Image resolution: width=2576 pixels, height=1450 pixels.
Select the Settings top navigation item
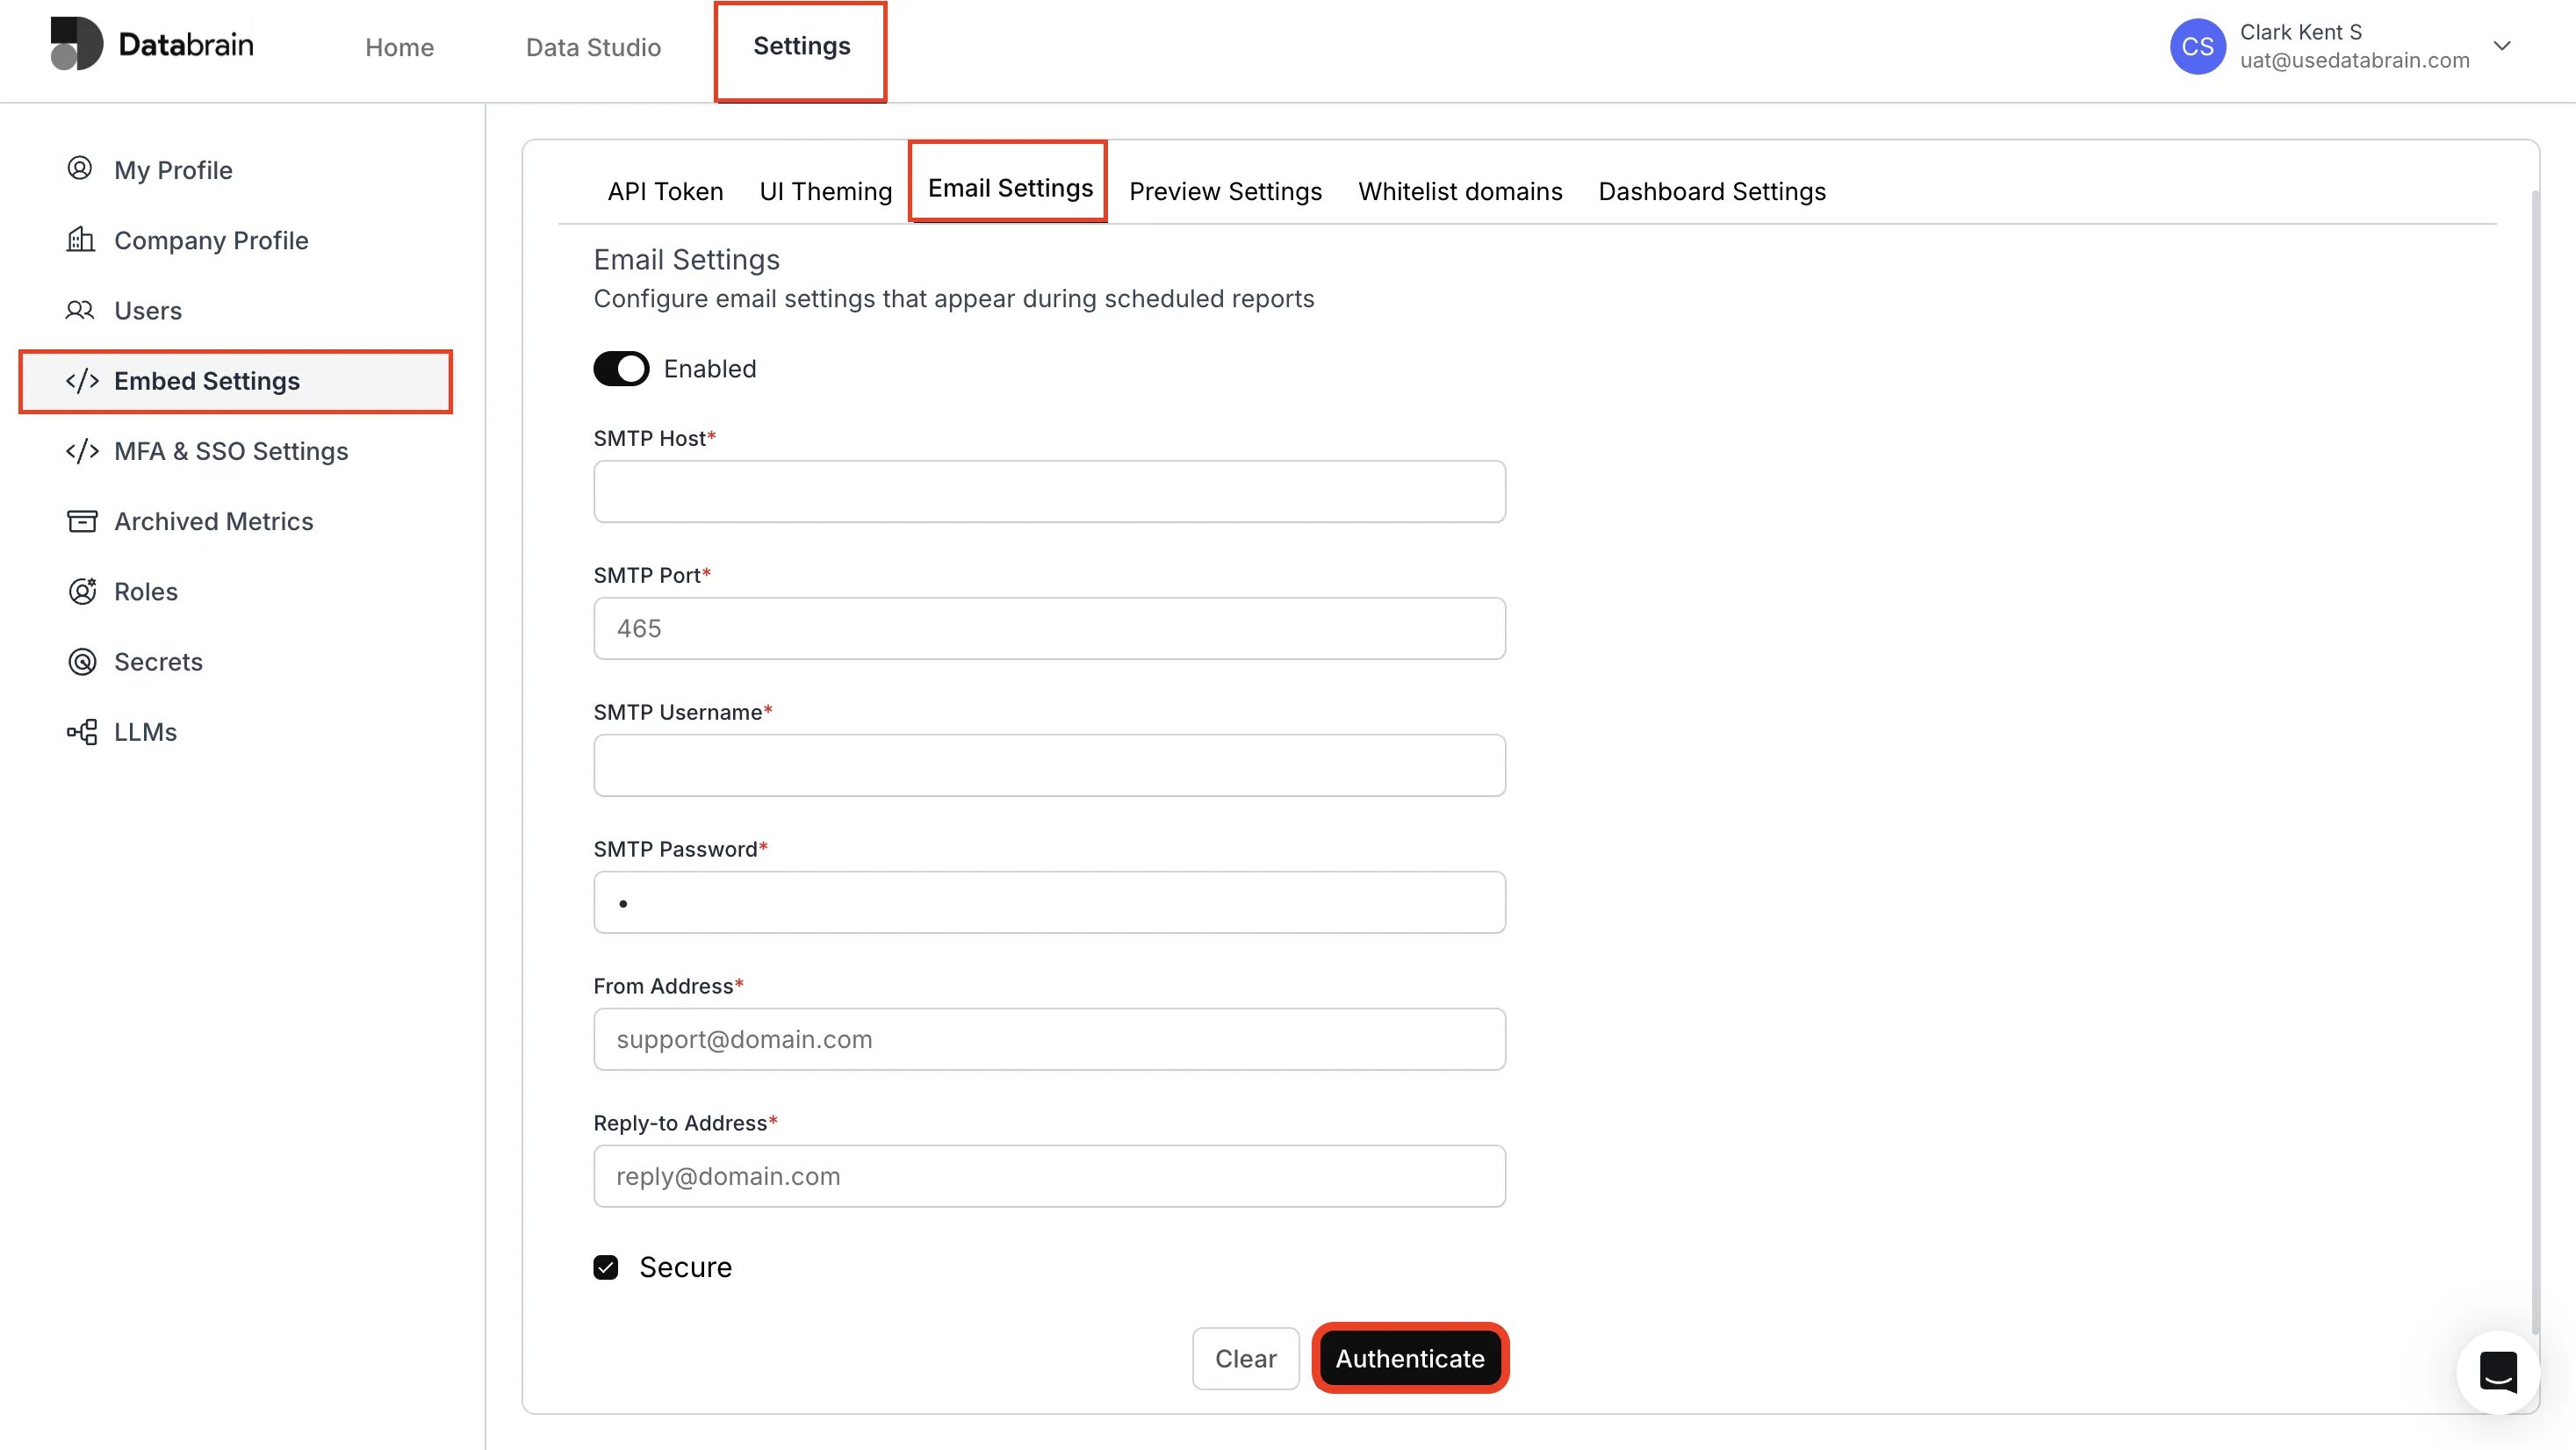(801, 46)
